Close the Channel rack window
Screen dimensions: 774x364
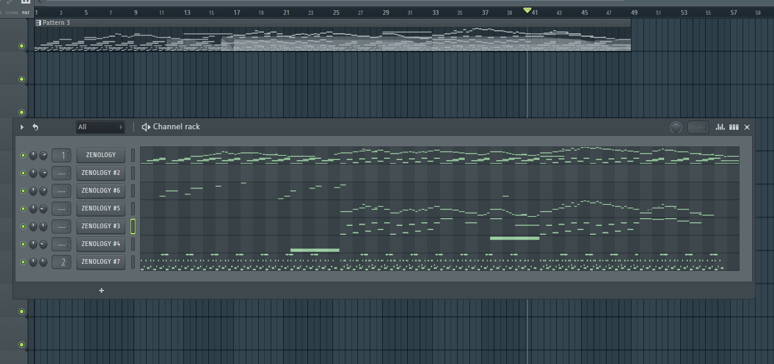[x=747, y=127]
